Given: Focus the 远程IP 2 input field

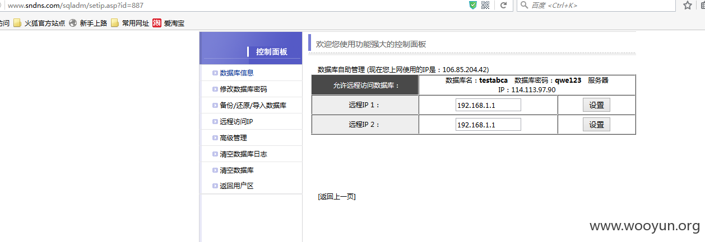Looking at the screenshot, I should click(488, 125).
